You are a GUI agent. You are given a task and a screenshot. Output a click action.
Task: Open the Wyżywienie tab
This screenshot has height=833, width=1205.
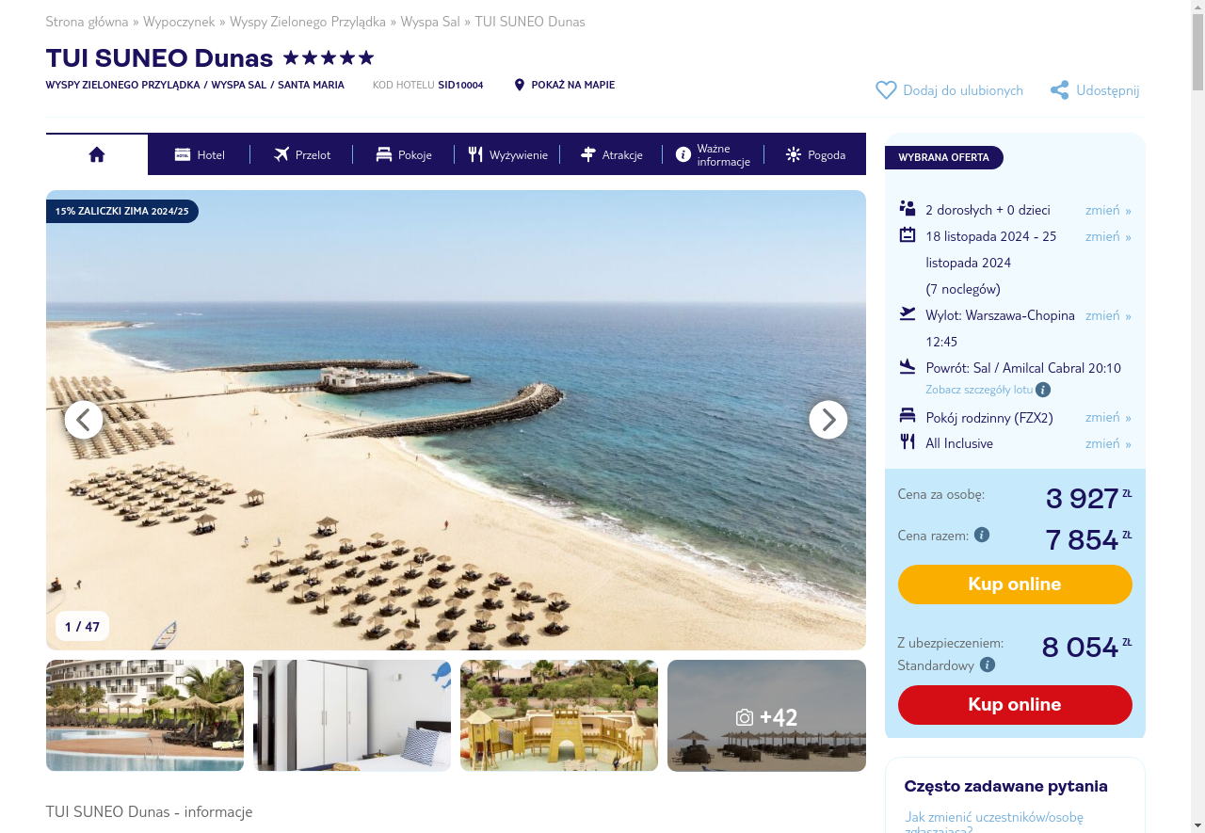(507, 154)
